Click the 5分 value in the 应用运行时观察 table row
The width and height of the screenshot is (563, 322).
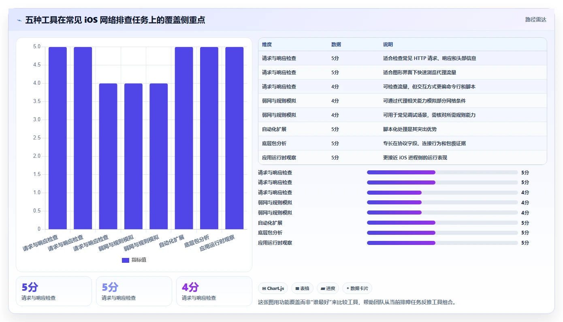(335, 158)
